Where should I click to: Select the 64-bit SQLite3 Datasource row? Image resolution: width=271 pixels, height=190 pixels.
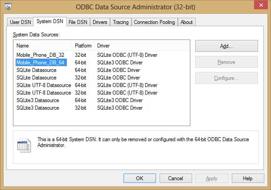click(38, 100)
